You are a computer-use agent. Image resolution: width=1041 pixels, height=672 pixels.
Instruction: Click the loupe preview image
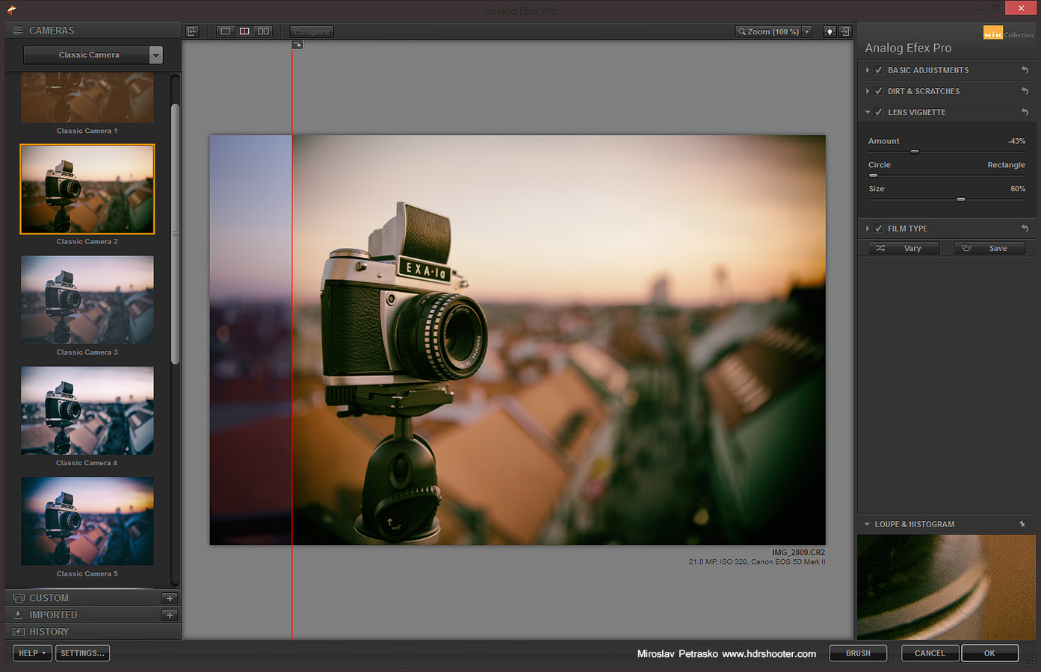pos(947,587)
